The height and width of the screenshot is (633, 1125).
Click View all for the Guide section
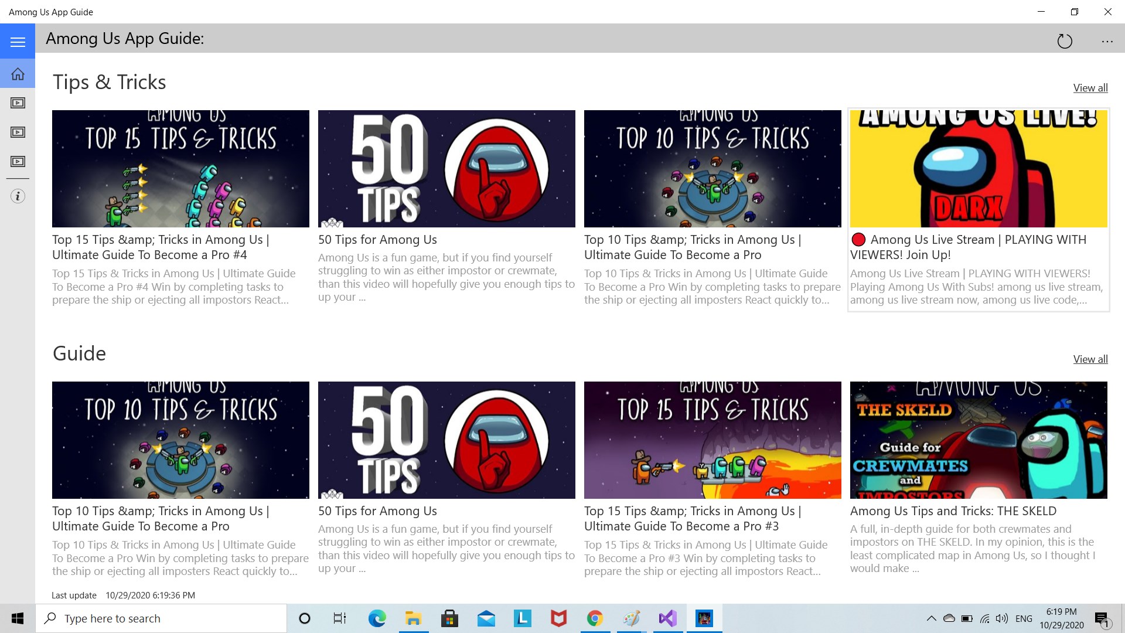click(1090, 359)
